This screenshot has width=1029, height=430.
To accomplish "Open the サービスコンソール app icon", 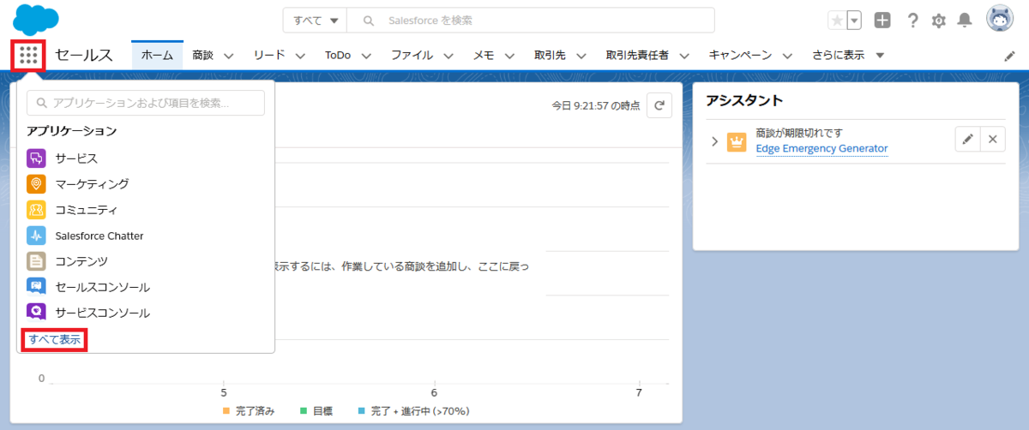I will pos(36,313).
